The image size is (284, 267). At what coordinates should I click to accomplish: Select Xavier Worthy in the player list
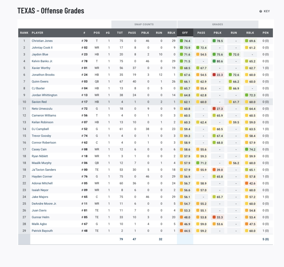[x=41, y=68]
